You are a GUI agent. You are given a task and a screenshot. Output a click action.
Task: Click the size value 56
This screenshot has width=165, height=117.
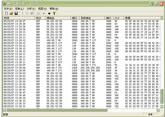116,21
